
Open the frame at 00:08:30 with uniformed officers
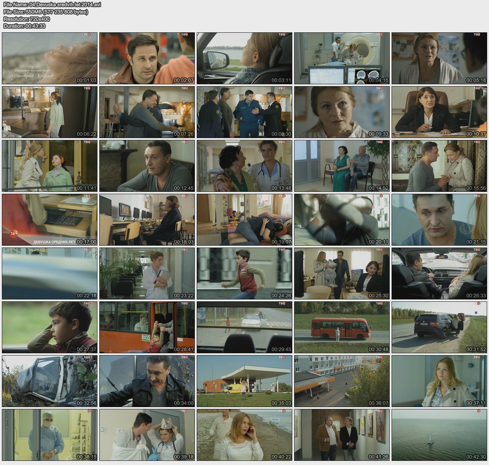[244, 112]
